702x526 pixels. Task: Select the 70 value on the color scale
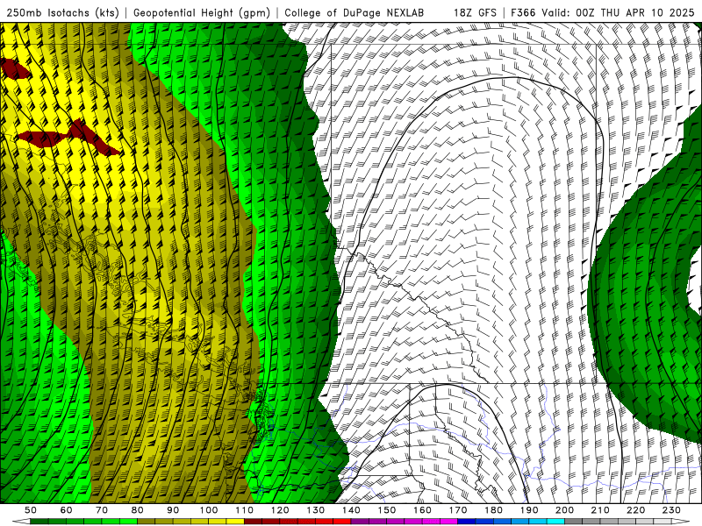(102, 510)
